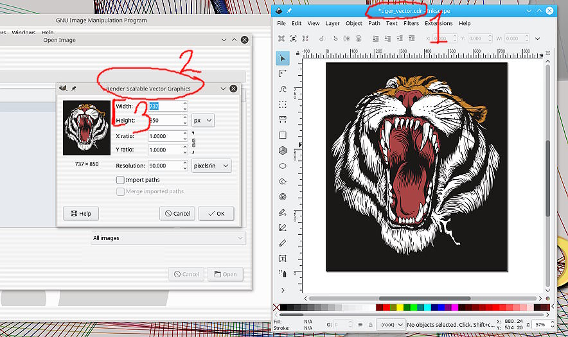This screenshot has height=337, width=568.
Task: Toggle Import paths checkbox
Action: [x=120, y=180]
